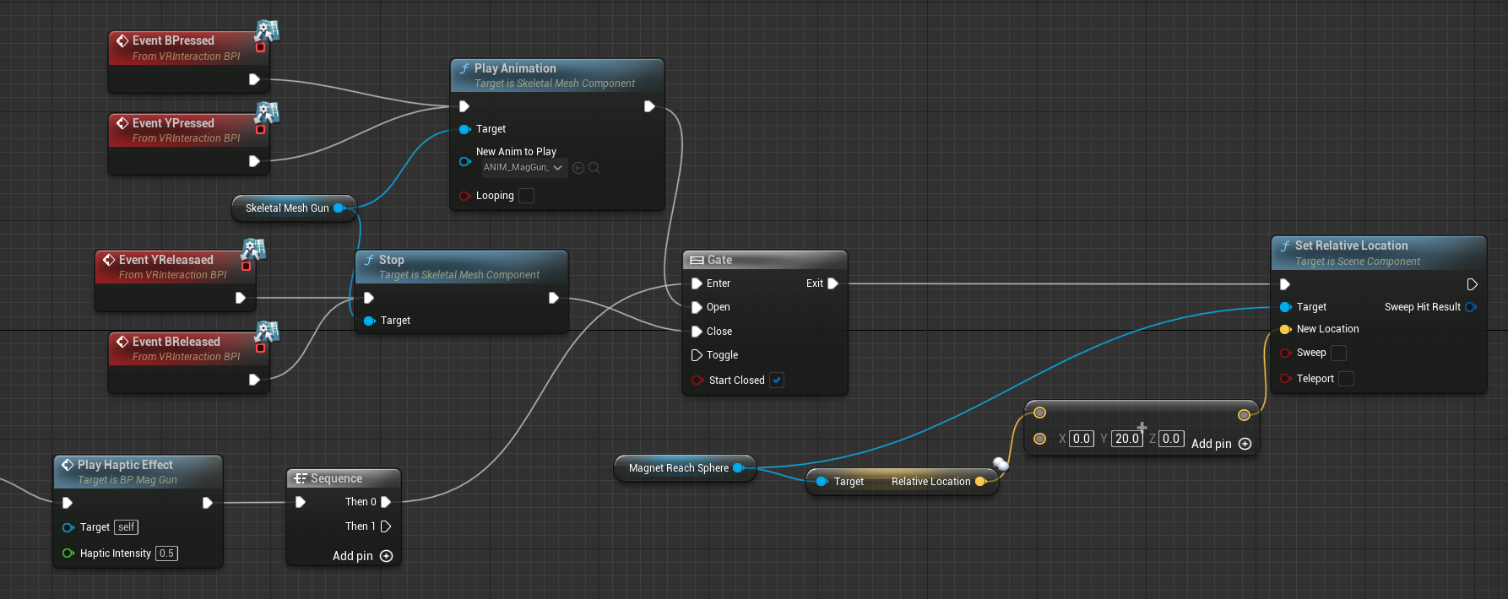
Task: Click the Skeletal Mesh Gun variable node
Action: click(x=294, y=208)
